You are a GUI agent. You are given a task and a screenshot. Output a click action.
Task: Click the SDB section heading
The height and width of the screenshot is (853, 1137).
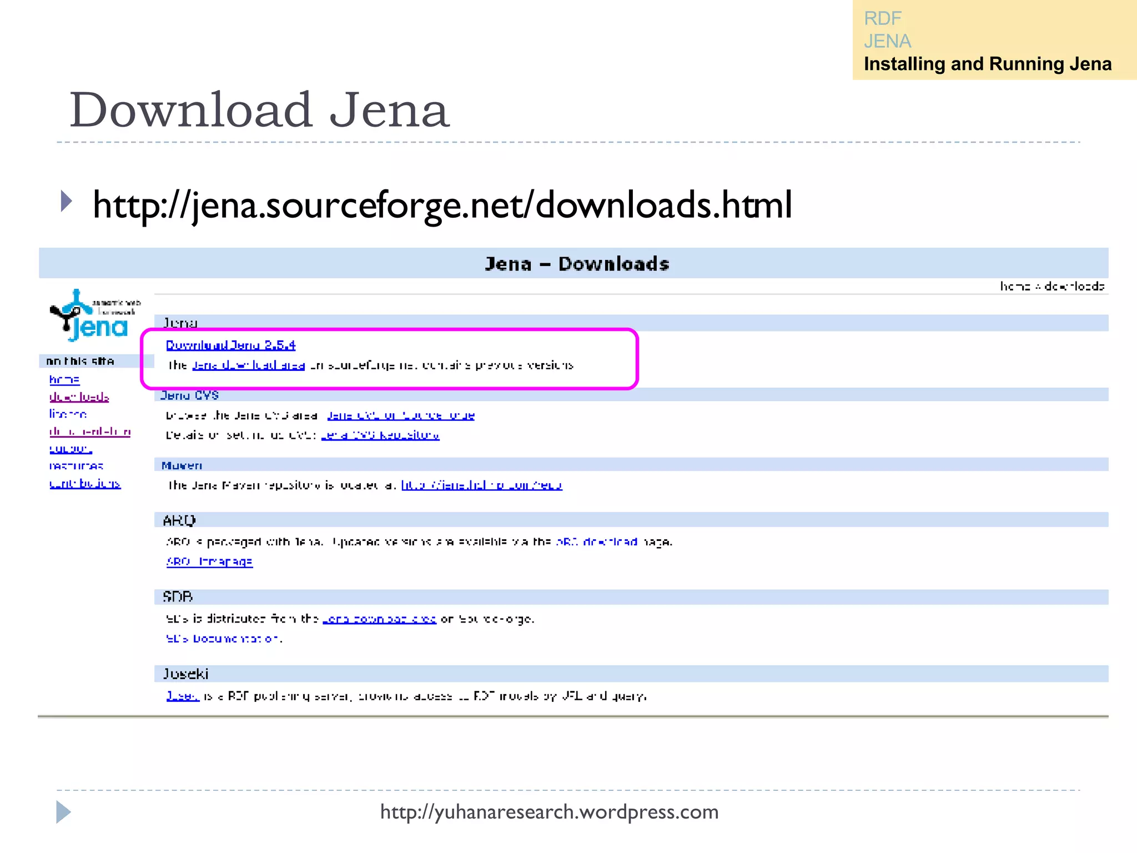pyautogui.click(x=178, y=597)
